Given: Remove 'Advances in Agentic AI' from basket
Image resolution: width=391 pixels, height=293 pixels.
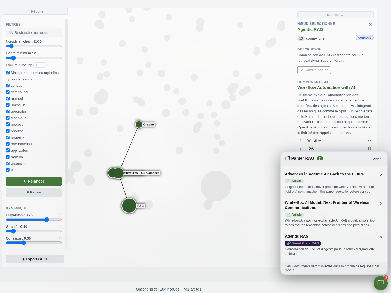Looking at the screenshot, I should 381,175.
